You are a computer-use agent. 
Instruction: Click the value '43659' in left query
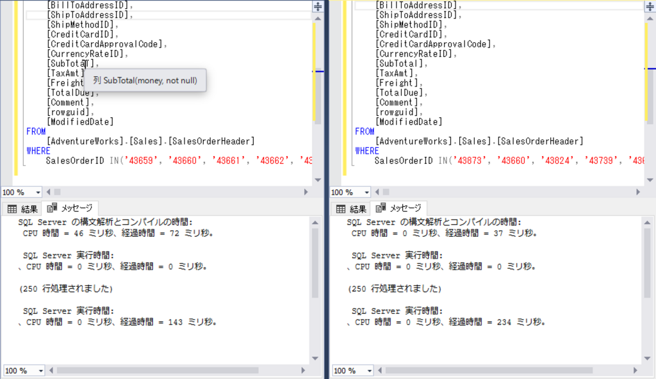pyautogui.click(x=142, y=161)
